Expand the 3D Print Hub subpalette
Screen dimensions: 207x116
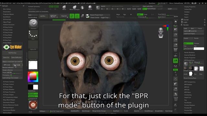tap(7, 19)
